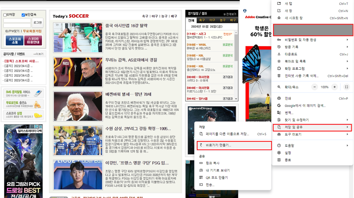Check the ID저장 checkbox
The width and height of the screenshot is (354, 198).
[5, 15]
